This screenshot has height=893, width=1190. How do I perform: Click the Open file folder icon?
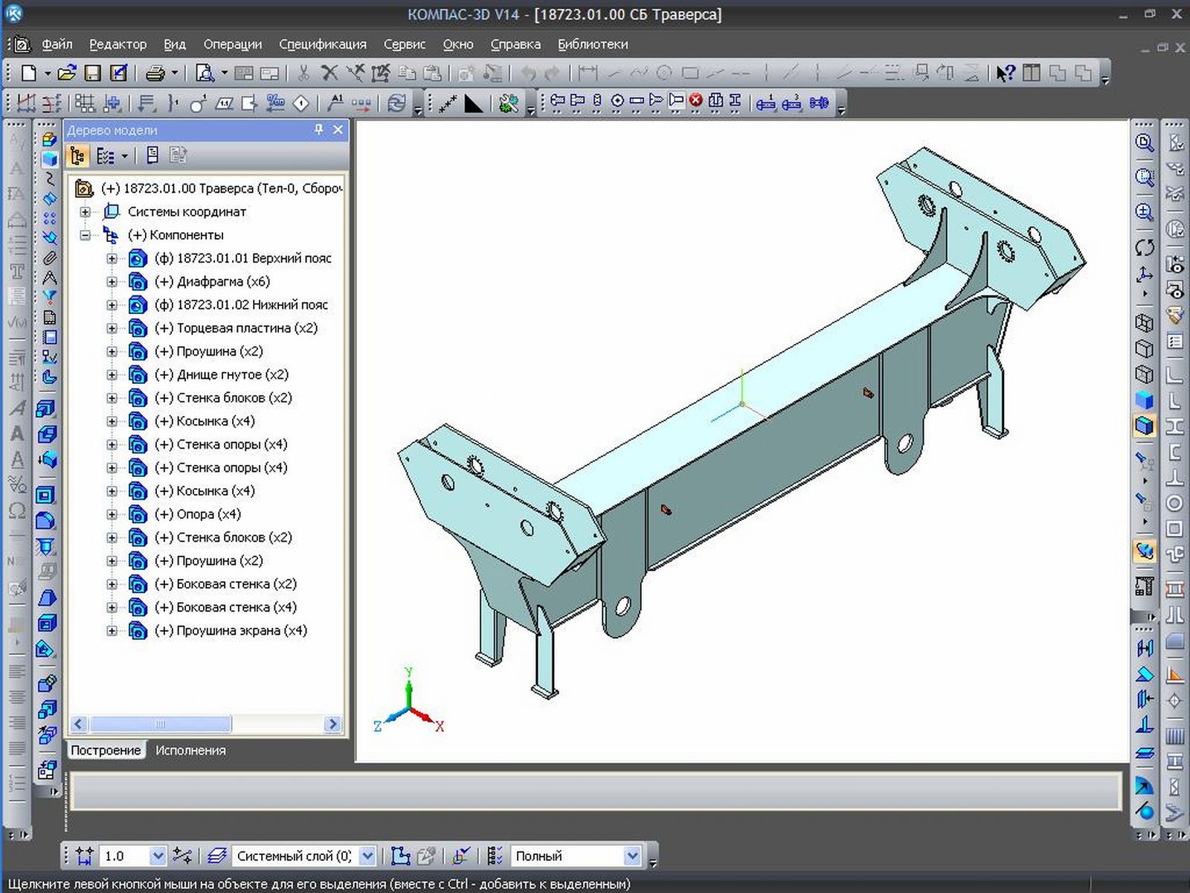point(67,73)
